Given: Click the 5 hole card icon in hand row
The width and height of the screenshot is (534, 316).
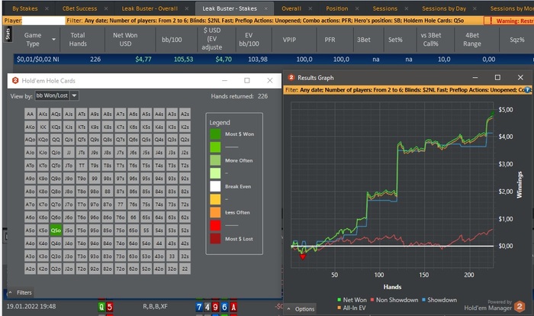Looking at the screenshot, I should coord(110,307).
